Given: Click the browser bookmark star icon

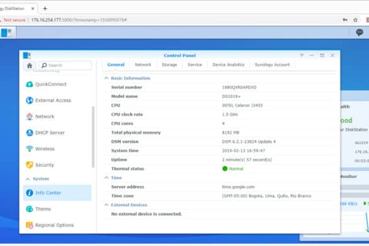Looking at the screenshot, I should (x=355, y=20).
